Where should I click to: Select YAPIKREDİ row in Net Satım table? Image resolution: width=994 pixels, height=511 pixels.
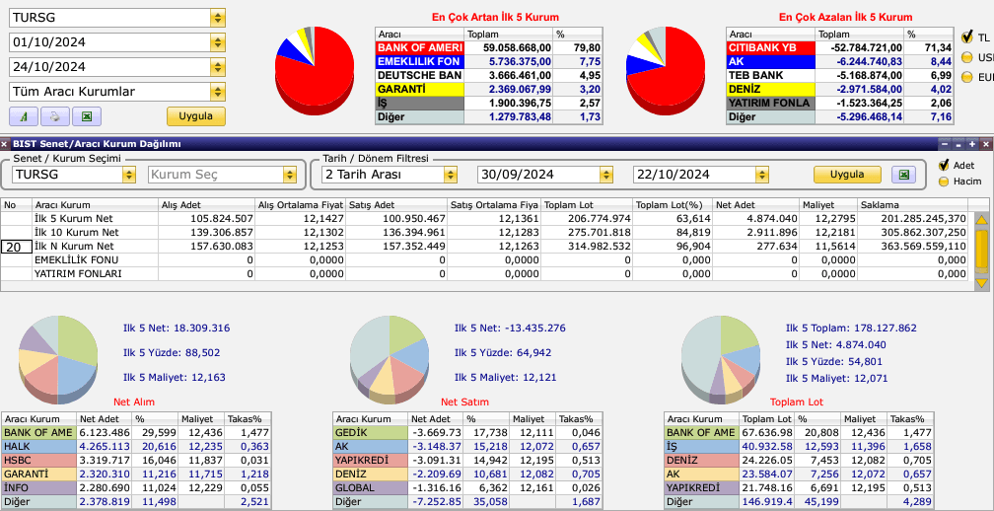tap(467, 461)
